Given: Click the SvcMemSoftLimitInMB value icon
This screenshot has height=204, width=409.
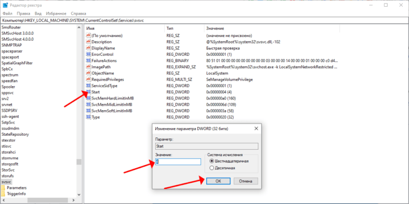Looking at the screenshot, I should tap(88, 111).
